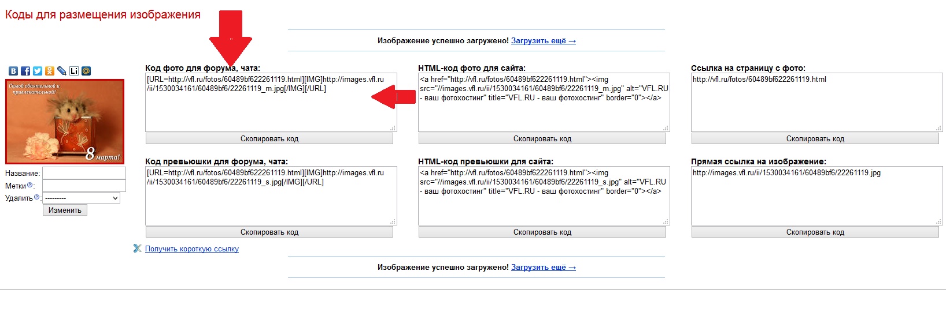
Task: Share image on VKontakte
Action: 13,71
